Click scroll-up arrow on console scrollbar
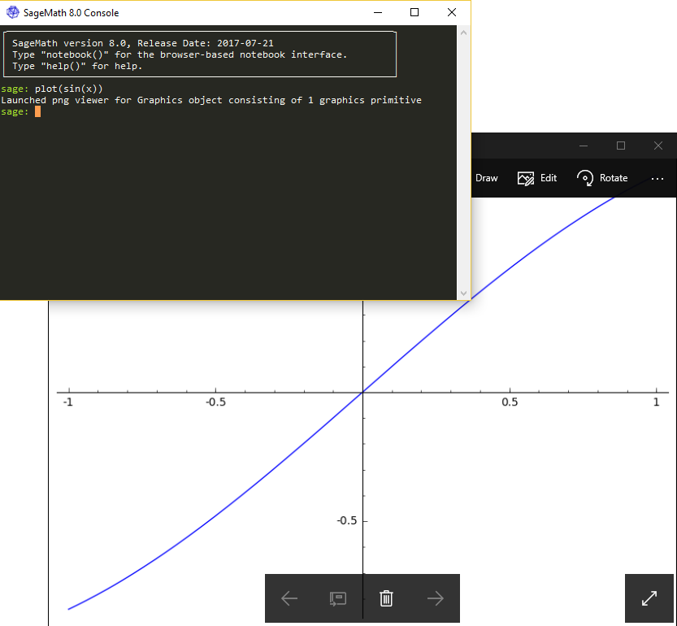The width and height of the screenshot is (677, 626). click(463, 33)
